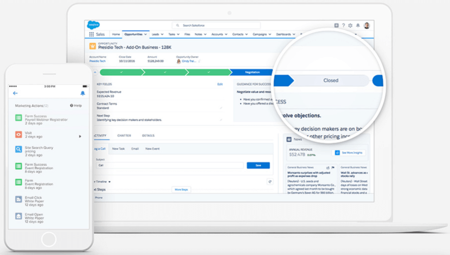Open the Home tab
The image size is (450, 255).
click(116, 34)
